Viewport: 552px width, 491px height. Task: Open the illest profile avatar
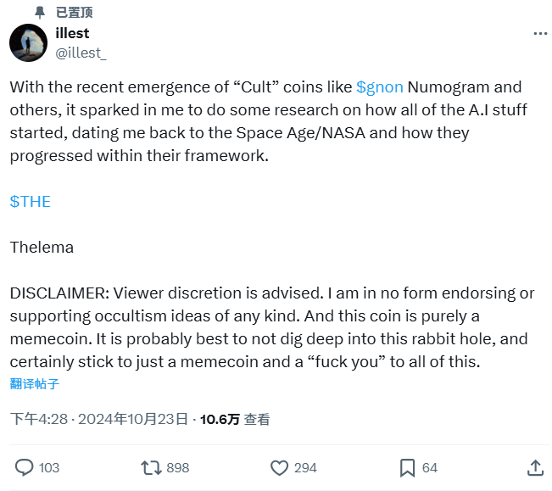click(x=28, y=42)
